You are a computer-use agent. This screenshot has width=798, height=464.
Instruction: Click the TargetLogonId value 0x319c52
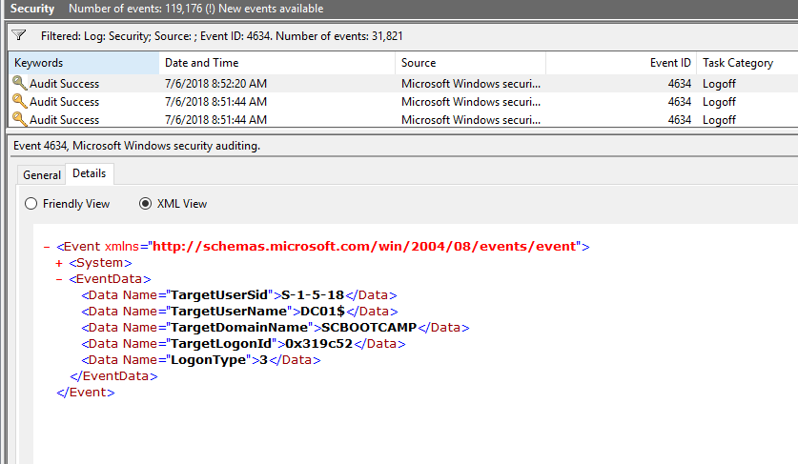pyautogui.click(x=319, y=344)
